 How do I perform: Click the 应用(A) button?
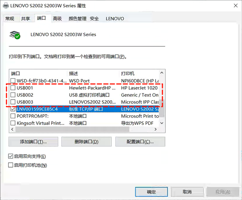223,192
